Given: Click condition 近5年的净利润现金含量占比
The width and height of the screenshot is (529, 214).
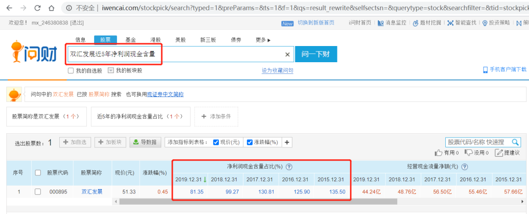Looking at the screenshot, I should point(141,117).
